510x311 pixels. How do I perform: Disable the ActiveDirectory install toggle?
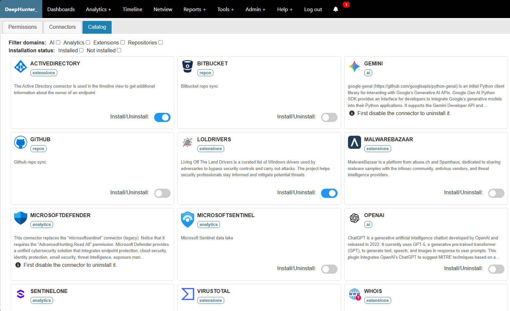[162, 117]
